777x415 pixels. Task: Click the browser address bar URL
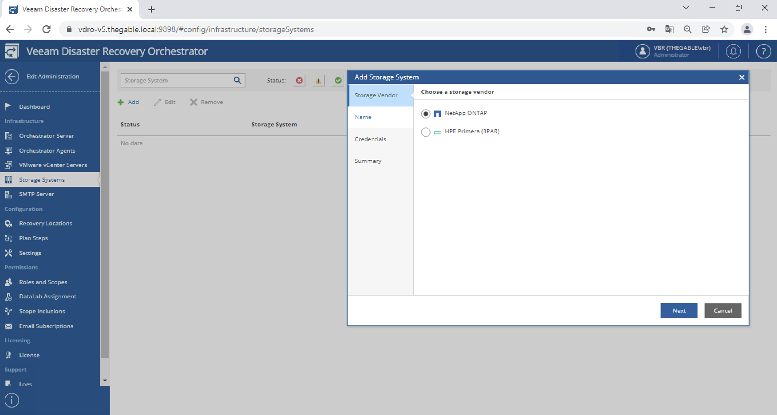(x=196, y=29)
